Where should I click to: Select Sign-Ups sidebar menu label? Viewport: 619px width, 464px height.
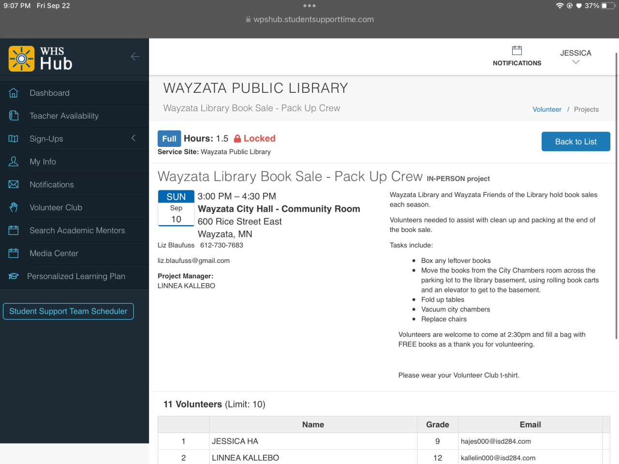pos(46,139)
